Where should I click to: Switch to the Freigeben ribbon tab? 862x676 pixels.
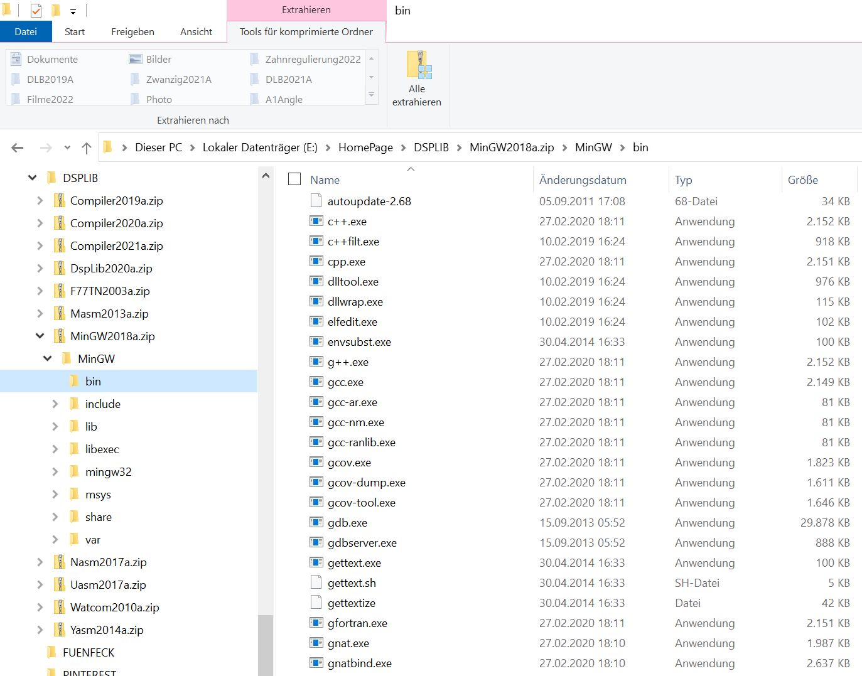coord(132,31)
